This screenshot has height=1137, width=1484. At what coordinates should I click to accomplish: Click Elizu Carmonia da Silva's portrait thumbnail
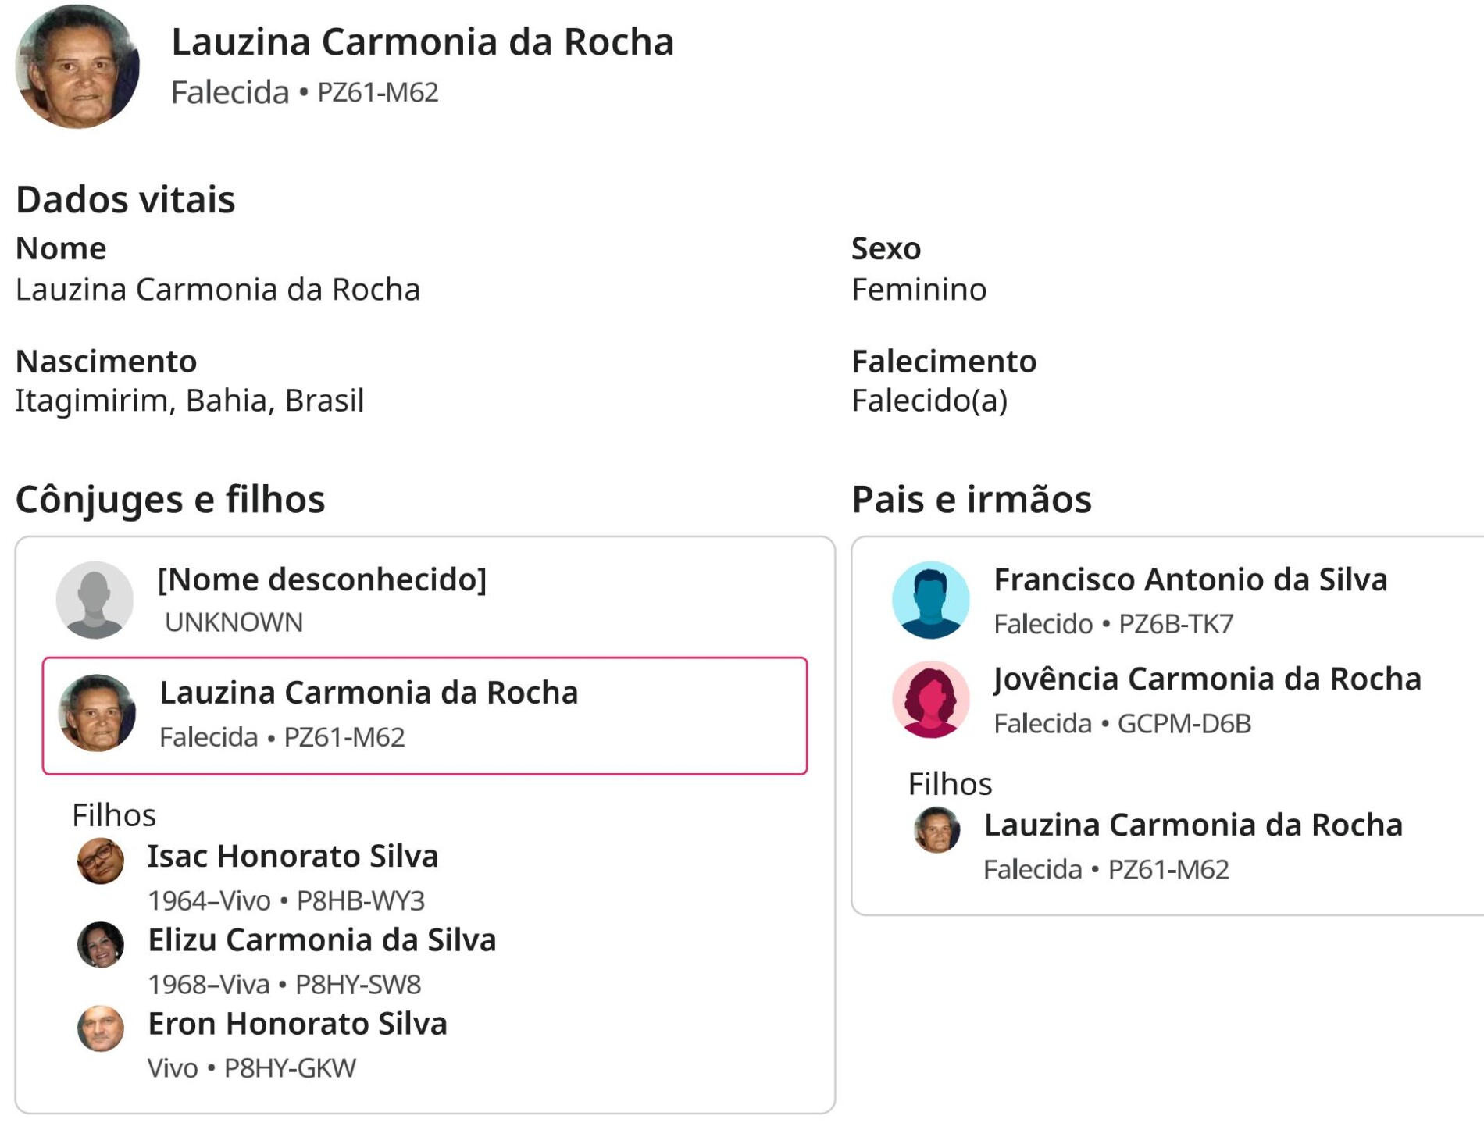pyautogui.click(x=101, y=944)
